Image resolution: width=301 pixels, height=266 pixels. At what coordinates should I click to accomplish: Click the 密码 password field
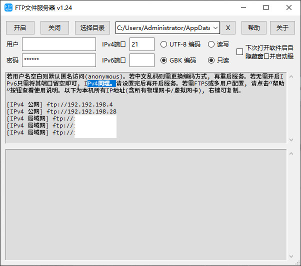[58, 60]
